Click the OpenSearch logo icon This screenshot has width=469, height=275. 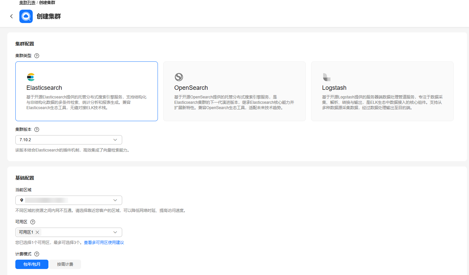tap(179, 77)
